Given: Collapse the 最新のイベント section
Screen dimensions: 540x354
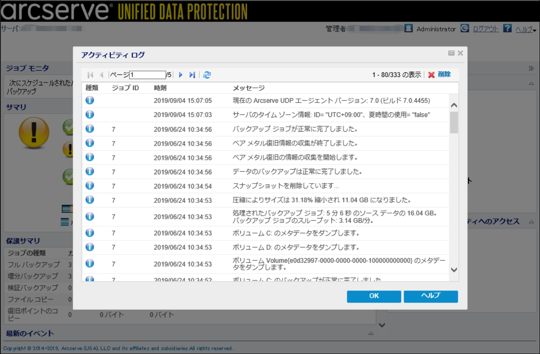Looking at the screenshot, I should point(371,333).
